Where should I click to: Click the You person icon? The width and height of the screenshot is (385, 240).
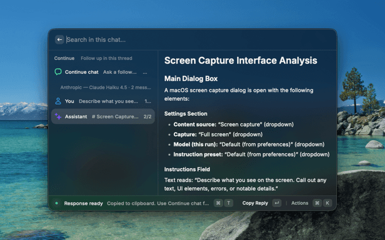pos(58,101)
